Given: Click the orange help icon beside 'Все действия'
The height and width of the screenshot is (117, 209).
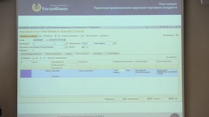Looking at the screenshot, I should (x=177, y=35).
